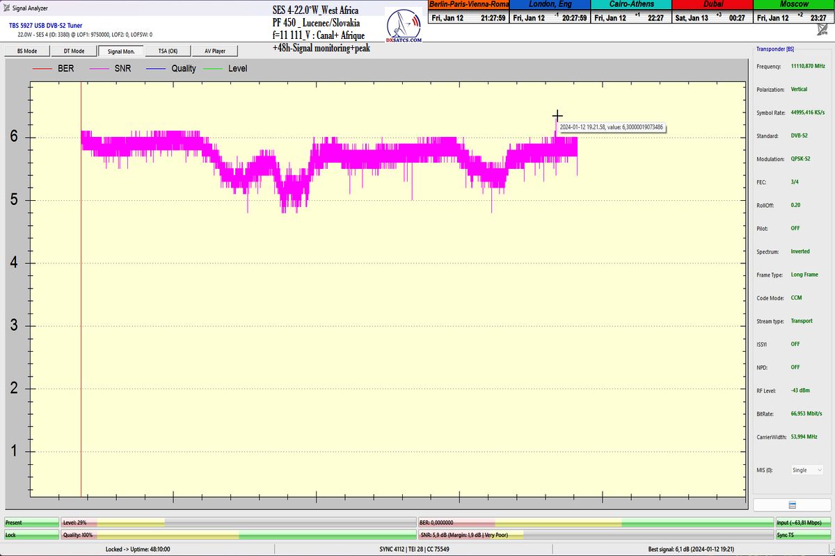Select the Signal Mon. tab
This screenshot has width=835, height=556.
click(121, 51)
